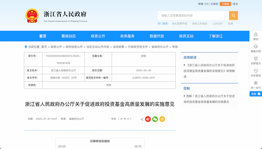The height and width of the screenshot is (149, 262).
Task: Open 办件查询 clock icon in sidebar
Action: pos(256,71)
